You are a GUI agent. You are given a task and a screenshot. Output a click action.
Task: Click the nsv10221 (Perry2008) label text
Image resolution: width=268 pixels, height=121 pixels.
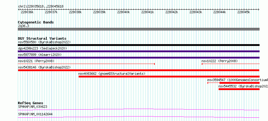pos(36,61)
